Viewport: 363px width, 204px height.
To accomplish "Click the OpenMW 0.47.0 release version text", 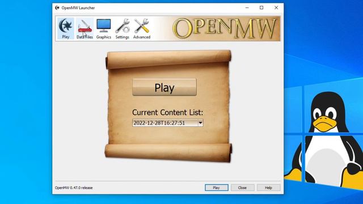I will (x=74, y=188).
